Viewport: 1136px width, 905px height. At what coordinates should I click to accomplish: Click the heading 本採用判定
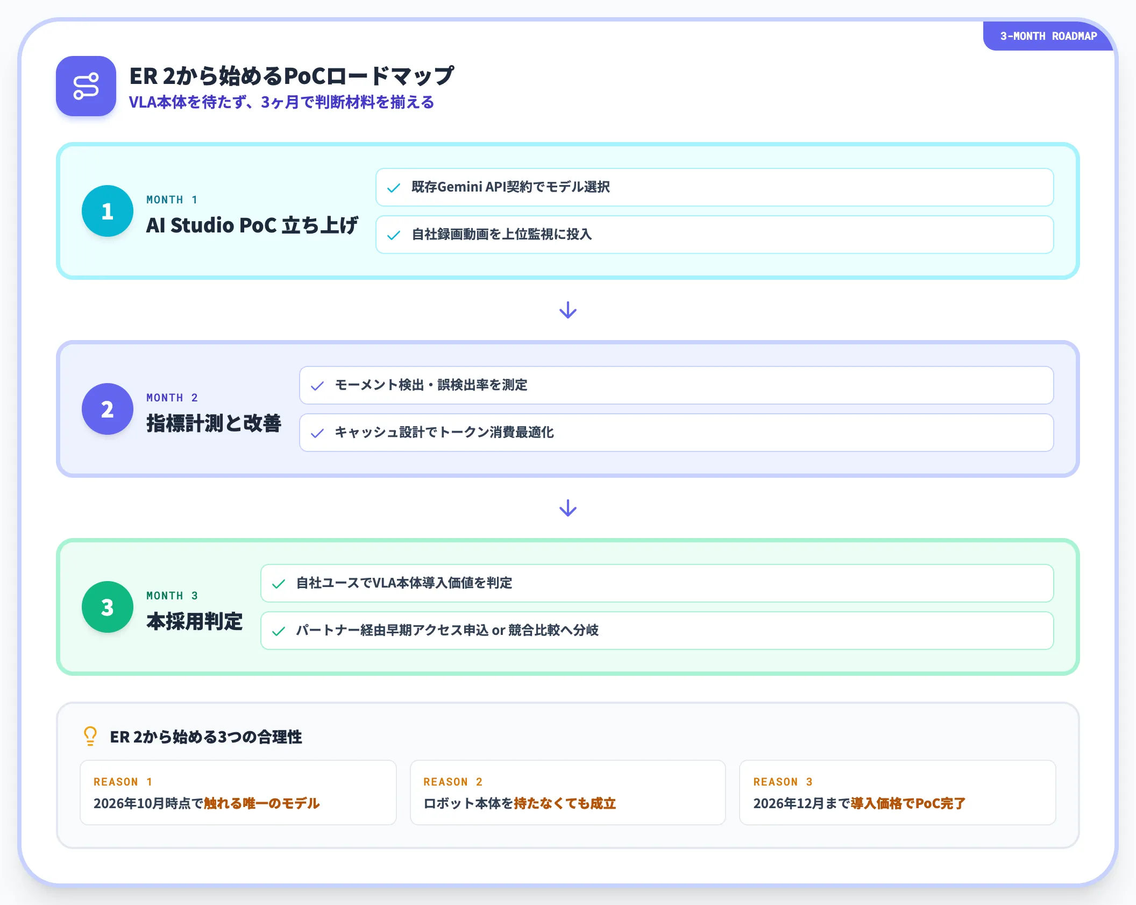click(194, 621)
